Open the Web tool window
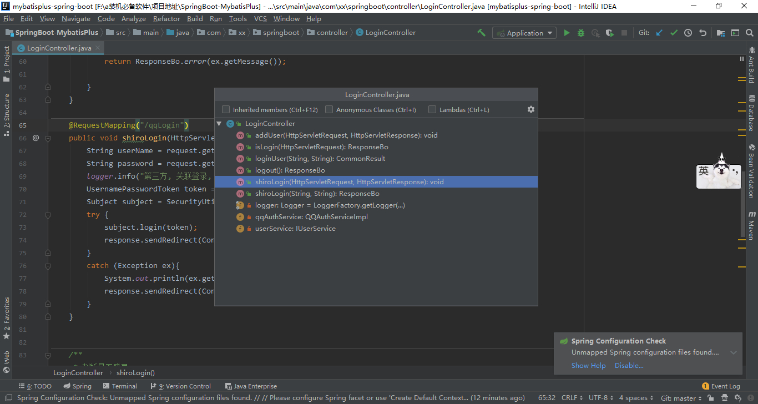Viewport: 758px width, 404px height. coord(7,362)
